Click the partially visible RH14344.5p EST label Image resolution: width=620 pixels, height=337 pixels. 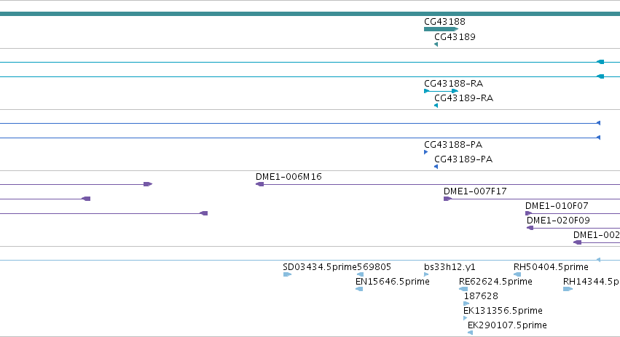click(x=592, y=282)
